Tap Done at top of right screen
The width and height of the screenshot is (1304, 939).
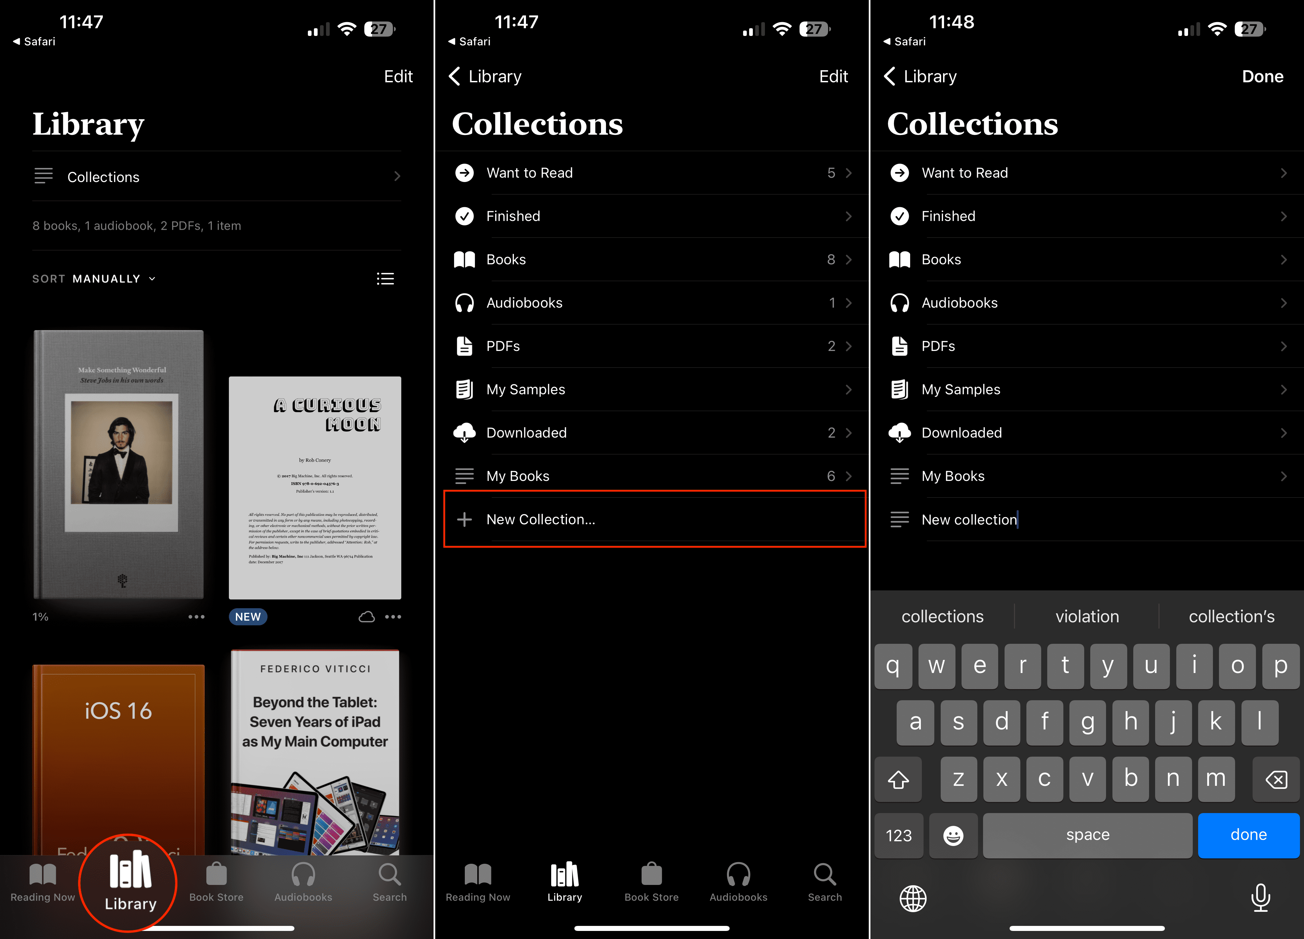pos(1263,77)
